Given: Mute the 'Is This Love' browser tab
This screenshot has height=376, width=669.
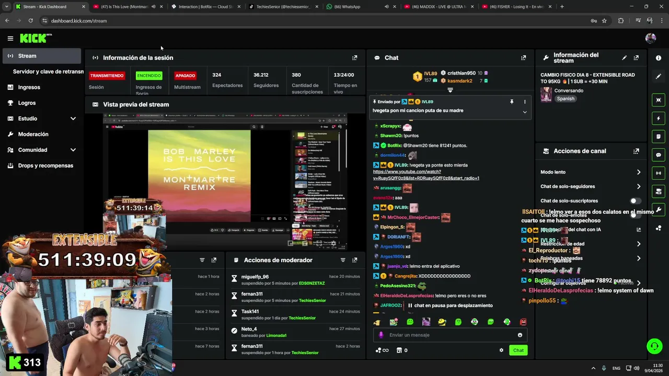Looking at the screenshot, I should pyautogui.click(x=153, y=7).
